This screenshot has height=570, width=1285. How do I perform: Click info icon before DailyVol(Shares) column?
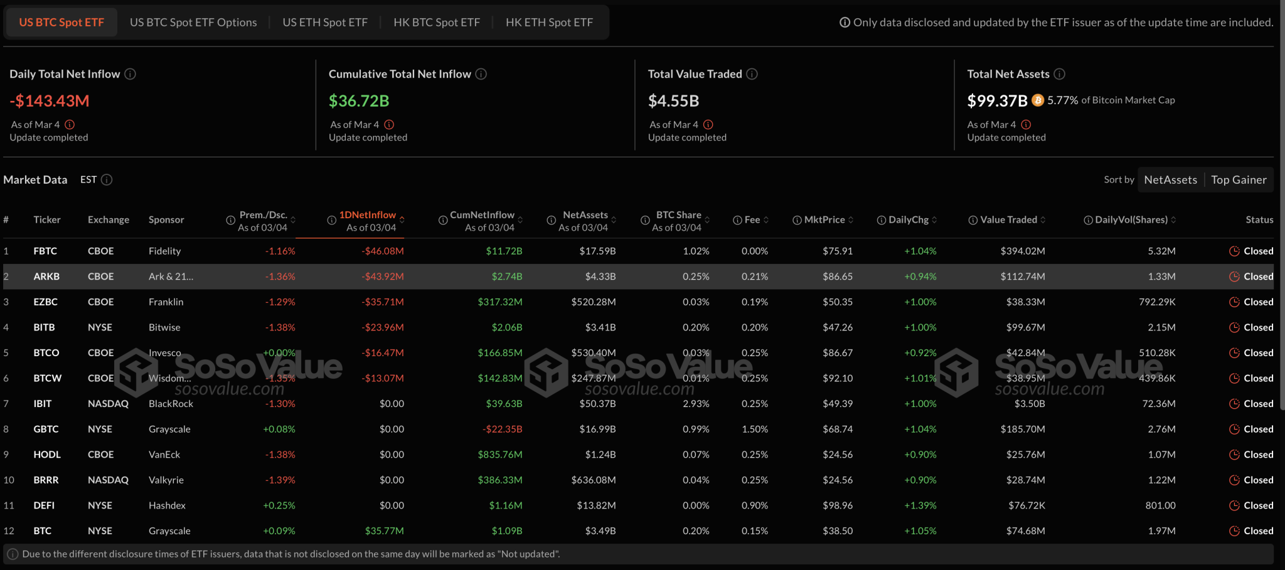1088,220
